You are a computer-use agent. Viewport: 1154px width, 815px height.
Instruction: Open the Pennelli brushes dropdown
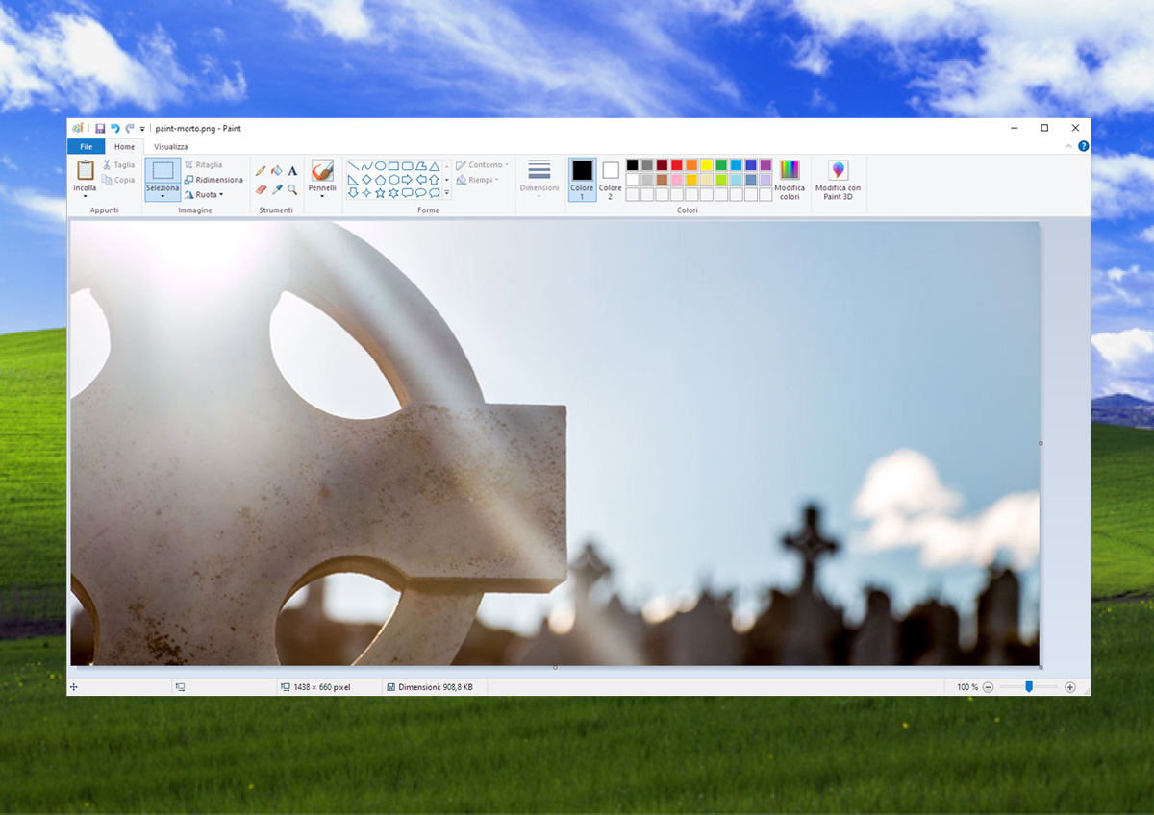pyautogui.click(x=322, y=196)
